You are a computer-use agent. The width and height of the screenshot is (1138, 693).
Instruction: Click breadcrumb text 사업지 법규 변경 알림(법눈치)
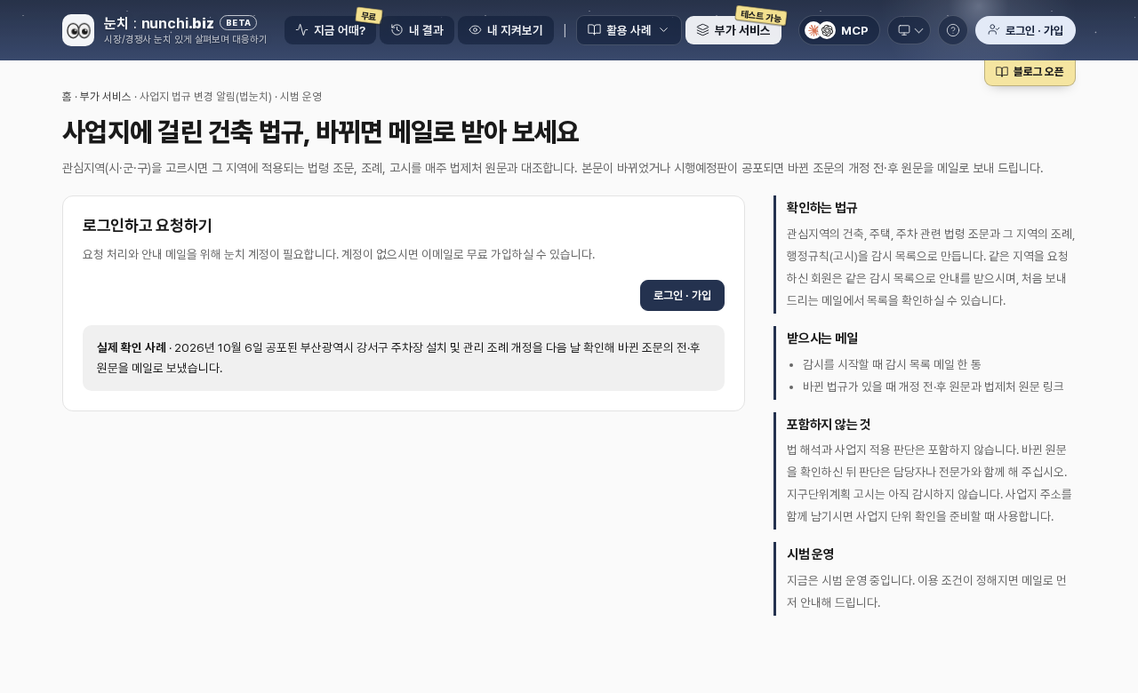point(205,96)
